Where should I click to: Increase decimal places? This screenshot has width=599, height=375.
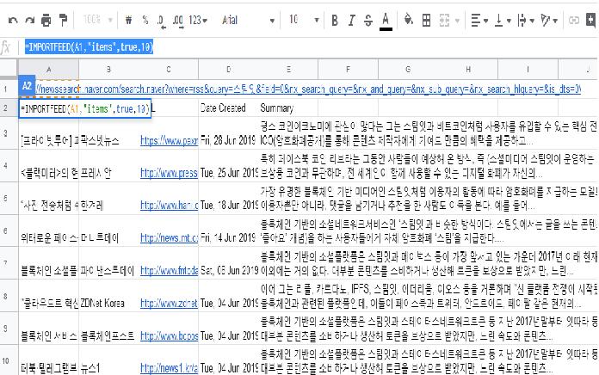pos(177,21)
